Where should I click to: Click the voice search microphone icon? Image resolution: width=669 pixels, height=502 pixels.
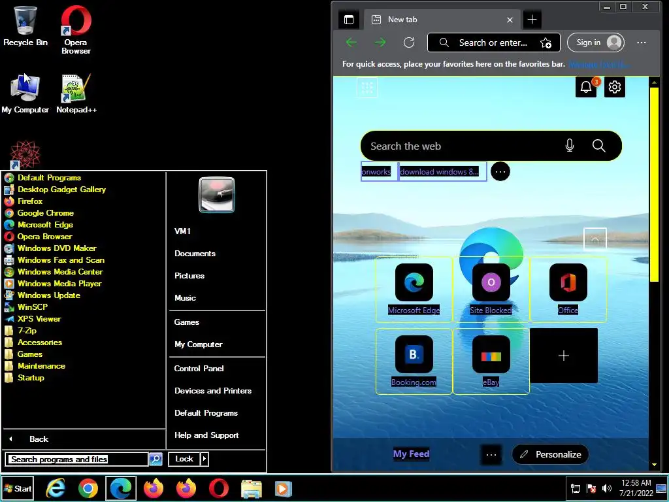[x=570, y=146]
